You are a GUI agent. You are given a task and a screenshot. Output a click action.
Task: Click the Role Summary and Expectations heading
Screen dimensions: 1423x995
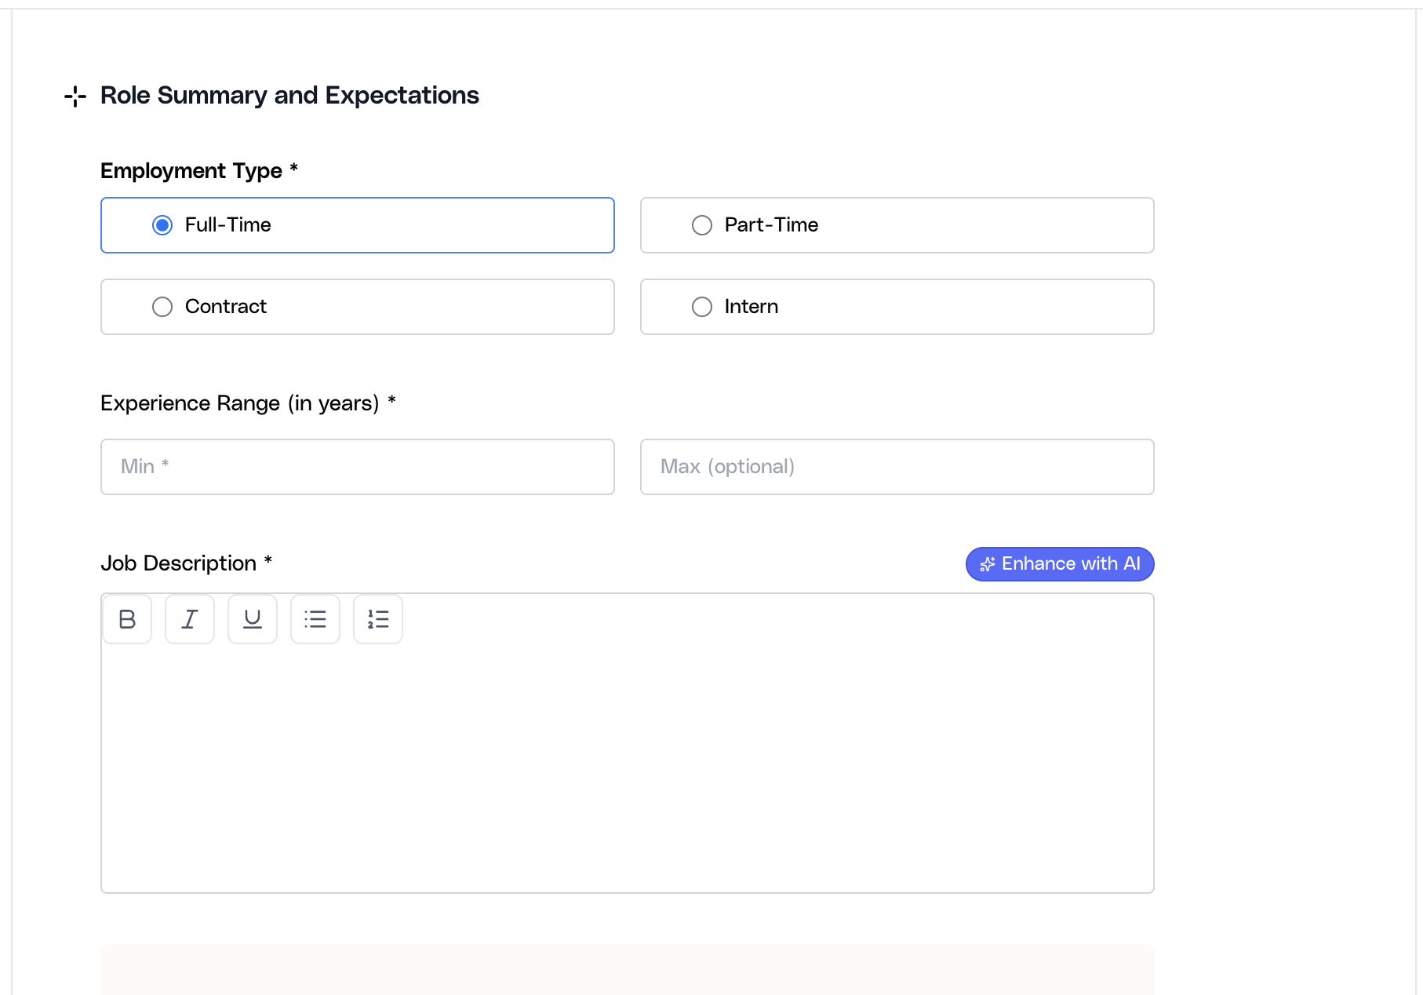[x=289, y=95]
